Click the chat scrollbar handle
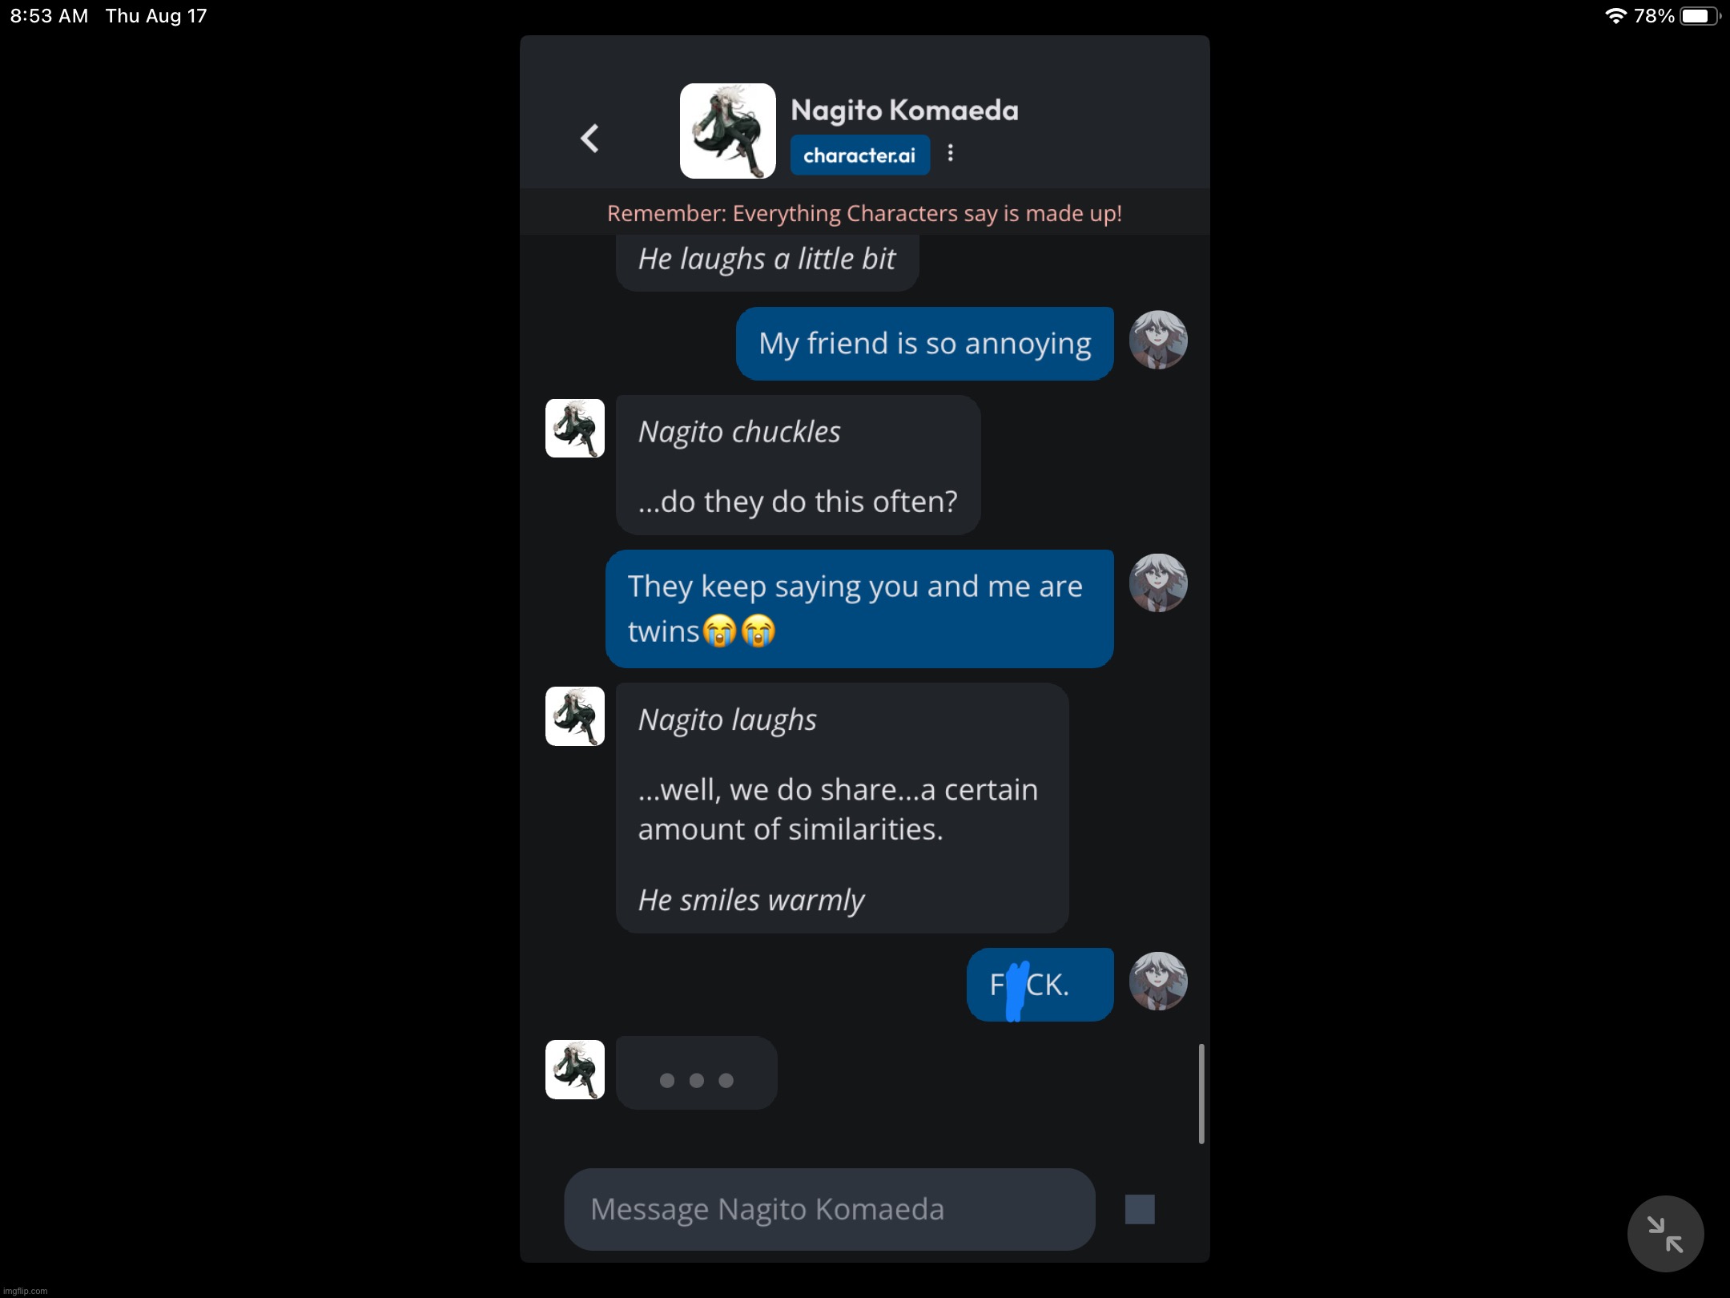Viewport: 1730px width, 1298px height. coord(1201,1093)
